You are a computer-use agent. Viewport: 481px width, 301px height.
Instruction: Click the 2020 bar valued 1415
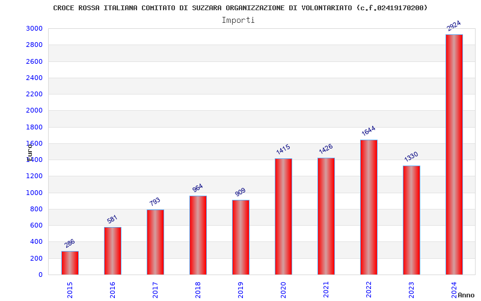coord(283,217)
